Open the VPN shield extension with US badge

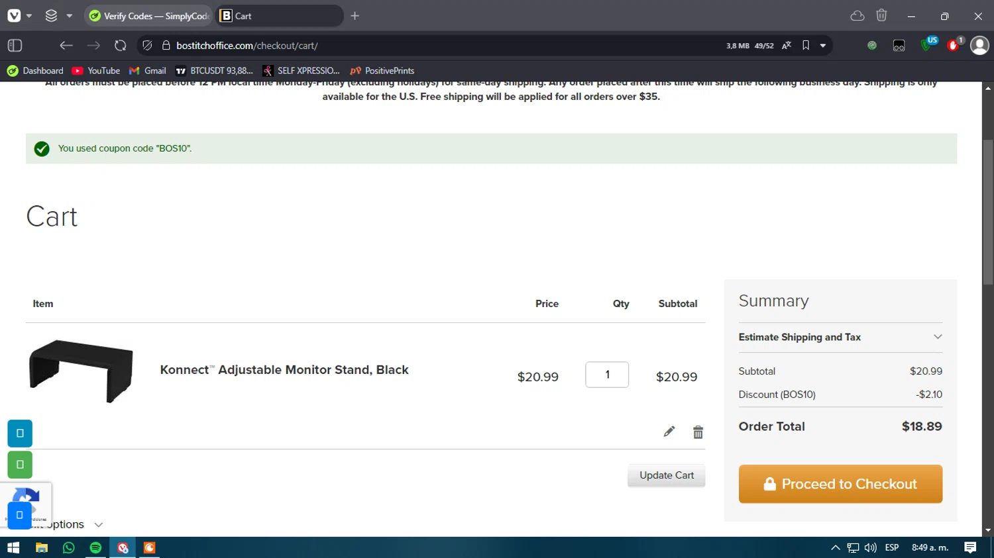[x=928, y=44]
